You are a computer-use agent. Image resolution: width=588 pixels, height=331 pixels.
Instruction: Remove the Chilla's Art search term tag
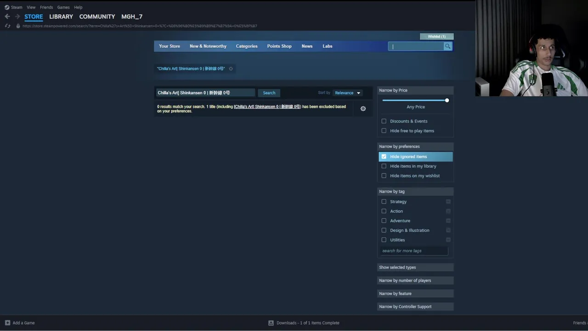point(231,69)
